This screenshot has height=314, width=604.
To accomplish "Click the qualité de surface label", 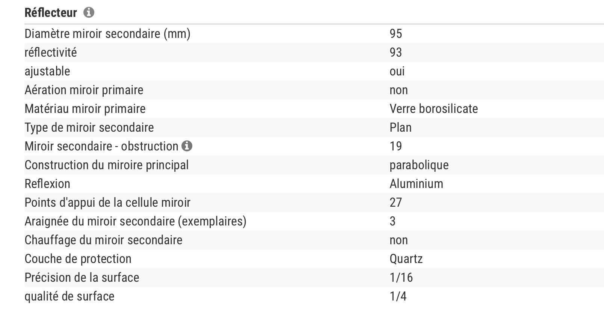I will [x=69, y=296].
